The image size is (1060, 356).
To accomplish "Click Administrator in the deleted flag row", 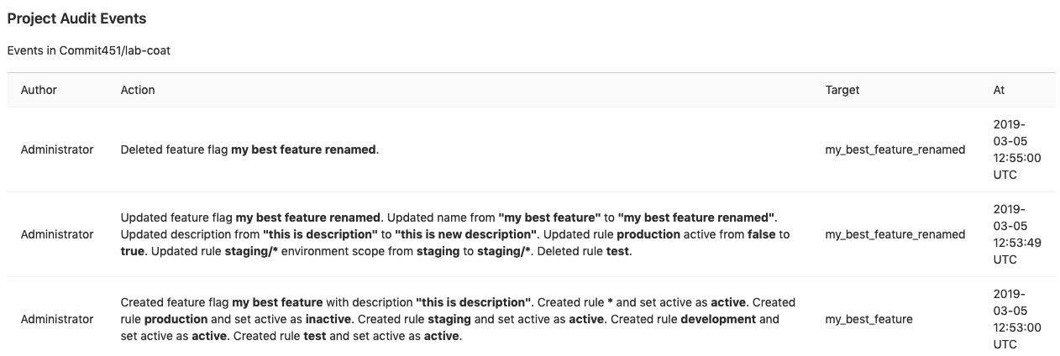I will tap(57, 149).
